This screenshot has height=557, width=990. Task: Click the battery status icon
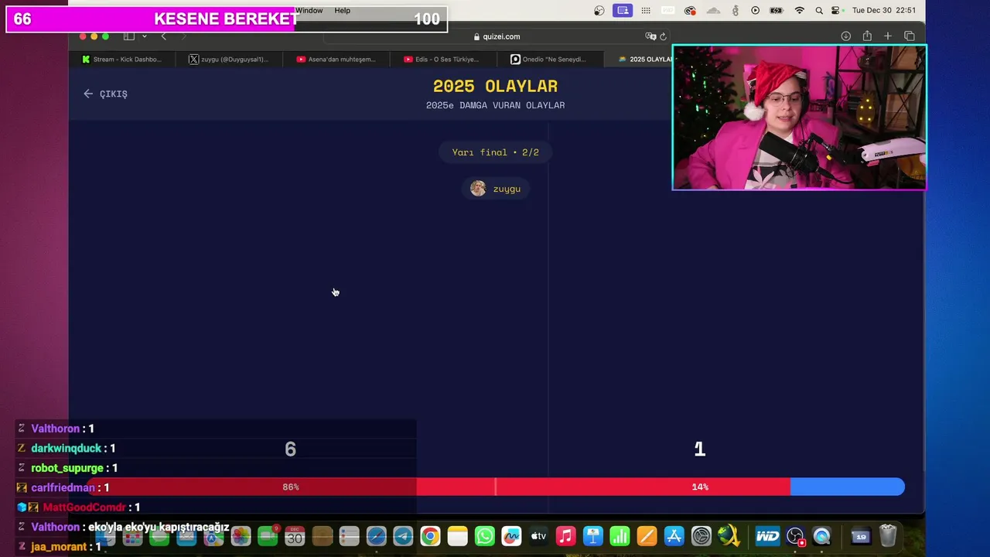pos(777,11)
